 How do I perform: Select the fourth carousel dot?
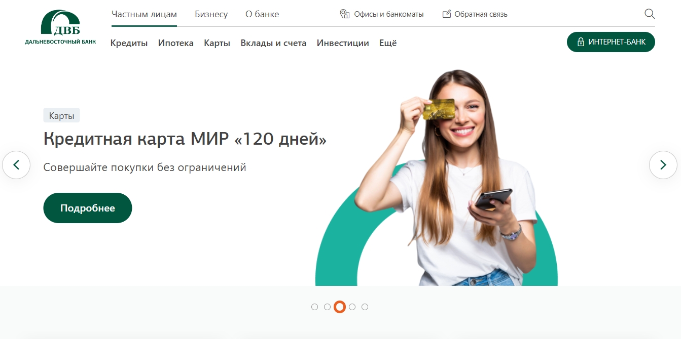click(352, 307)
